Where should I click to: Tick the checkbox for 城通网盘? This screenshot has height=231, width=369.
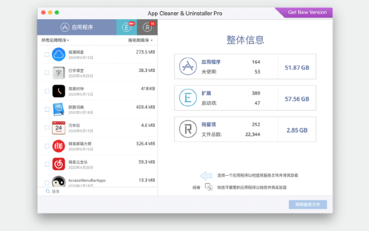point(47,55)
